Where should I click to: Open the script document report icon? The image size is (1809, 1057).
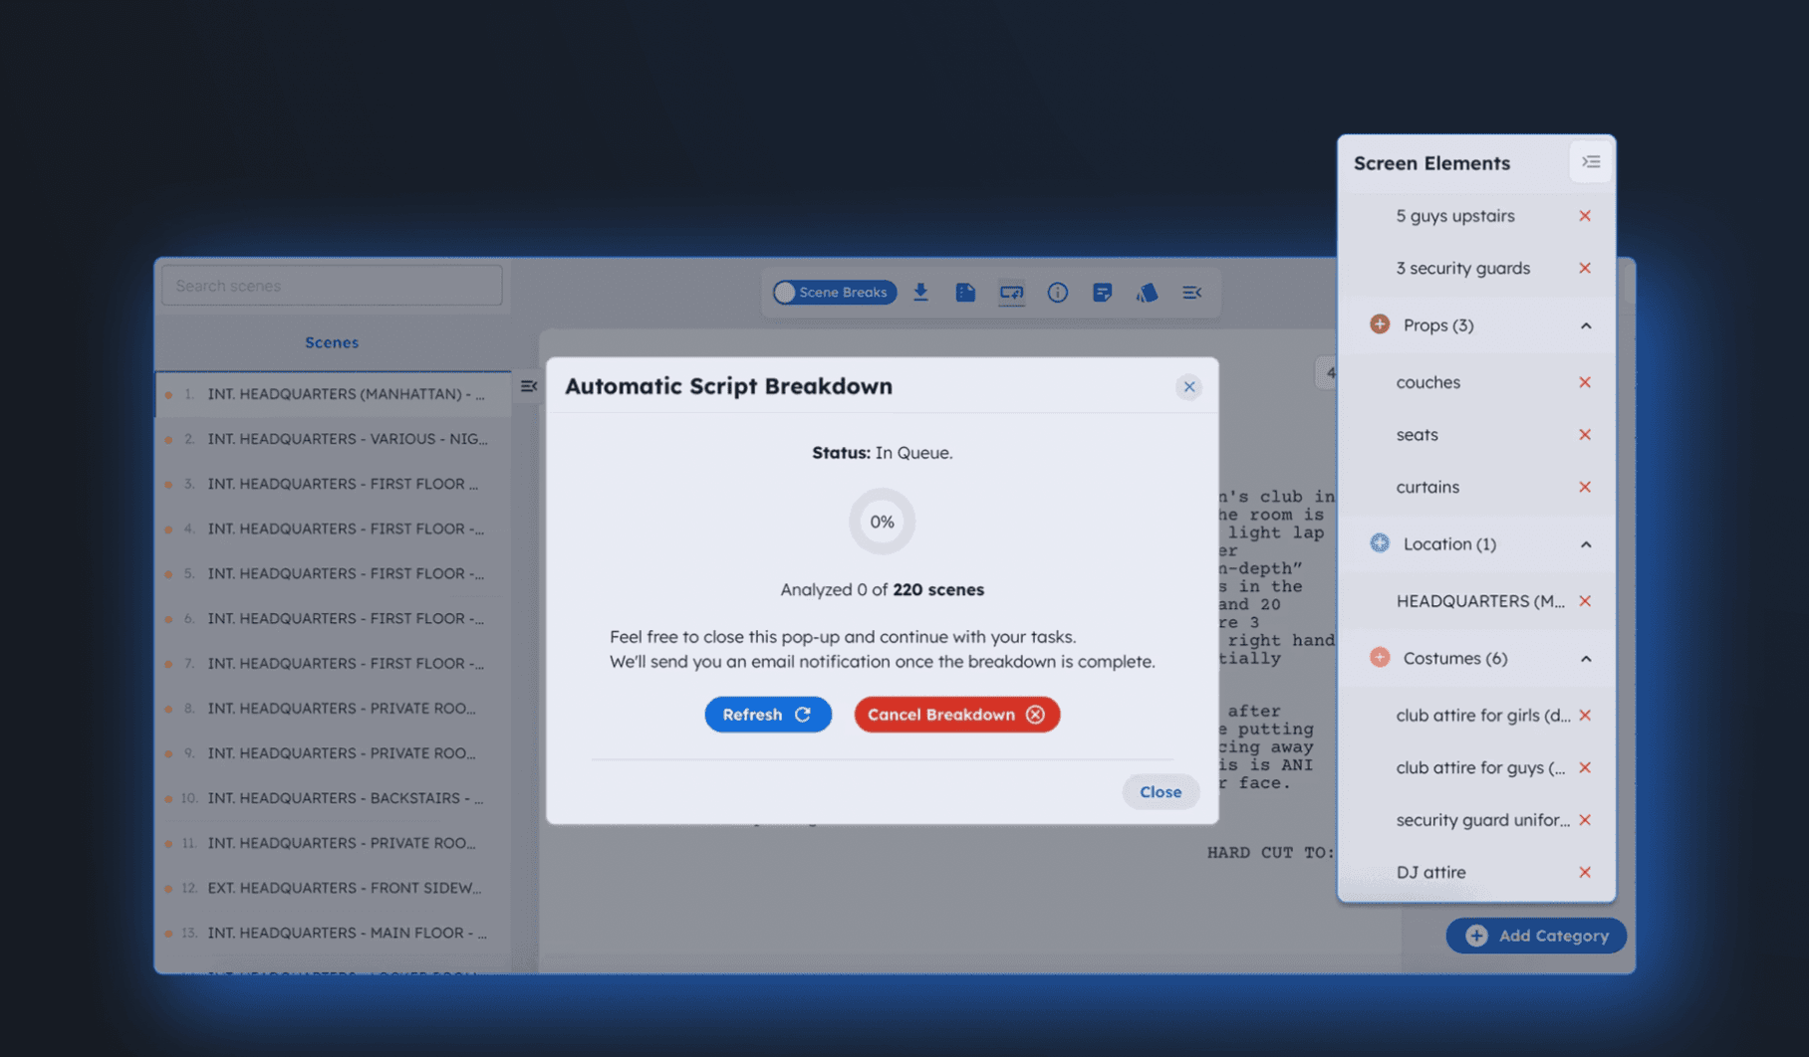point(964,292)
